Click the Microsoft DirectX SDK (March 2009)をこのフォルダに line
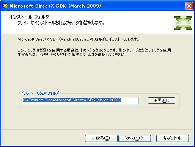This screenshot has width=195, height=147. pos(78,39)
